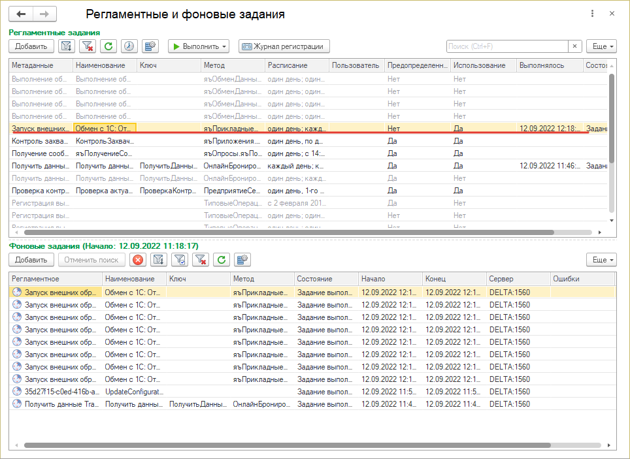The image size is (630, 459).
Task: Open the Еще menu for scheduled jobs
Action: point(601,46)
